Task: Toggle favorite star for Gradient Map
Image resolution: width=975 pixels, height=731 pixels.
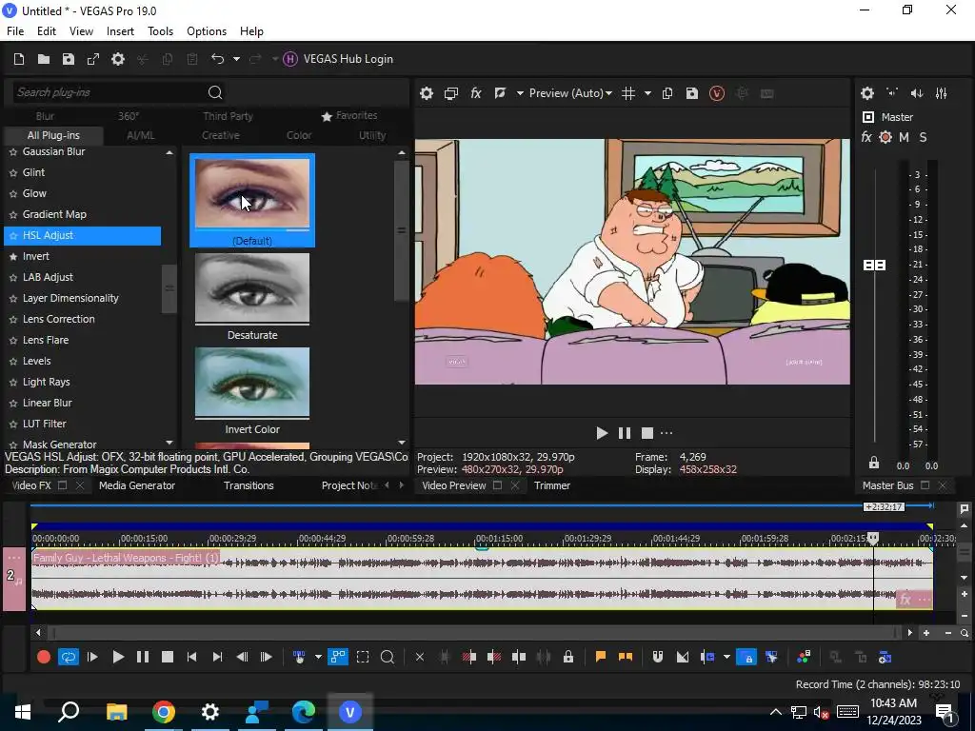Action: [13, 215]
